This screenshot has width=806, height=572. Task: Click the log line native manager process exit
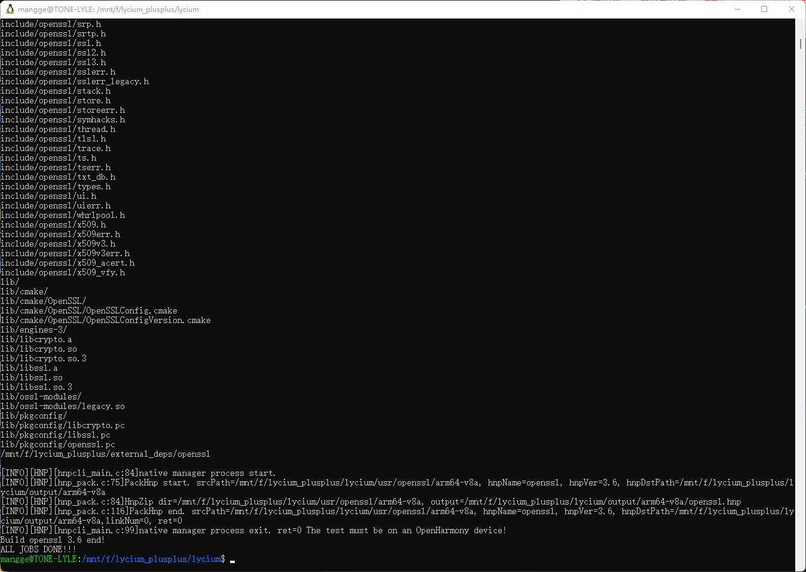[x=253, y=531]
